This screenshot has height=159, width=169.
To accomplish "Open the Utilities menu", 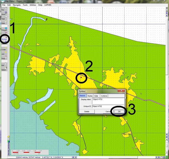I will click(x=33, y=5).
